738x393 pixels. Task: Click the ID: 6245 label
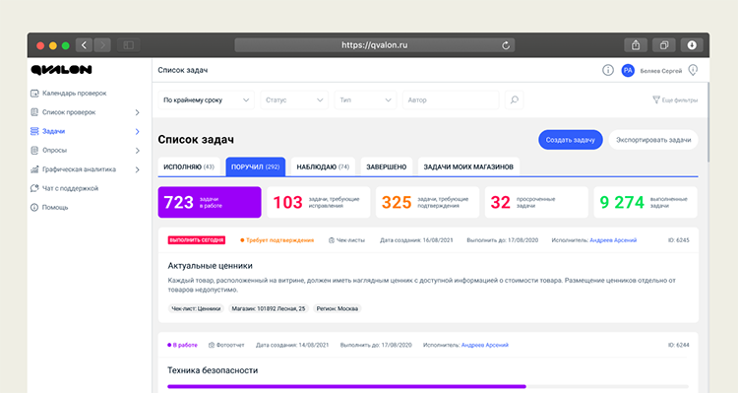pyautogui.click(x=679, y=240)
